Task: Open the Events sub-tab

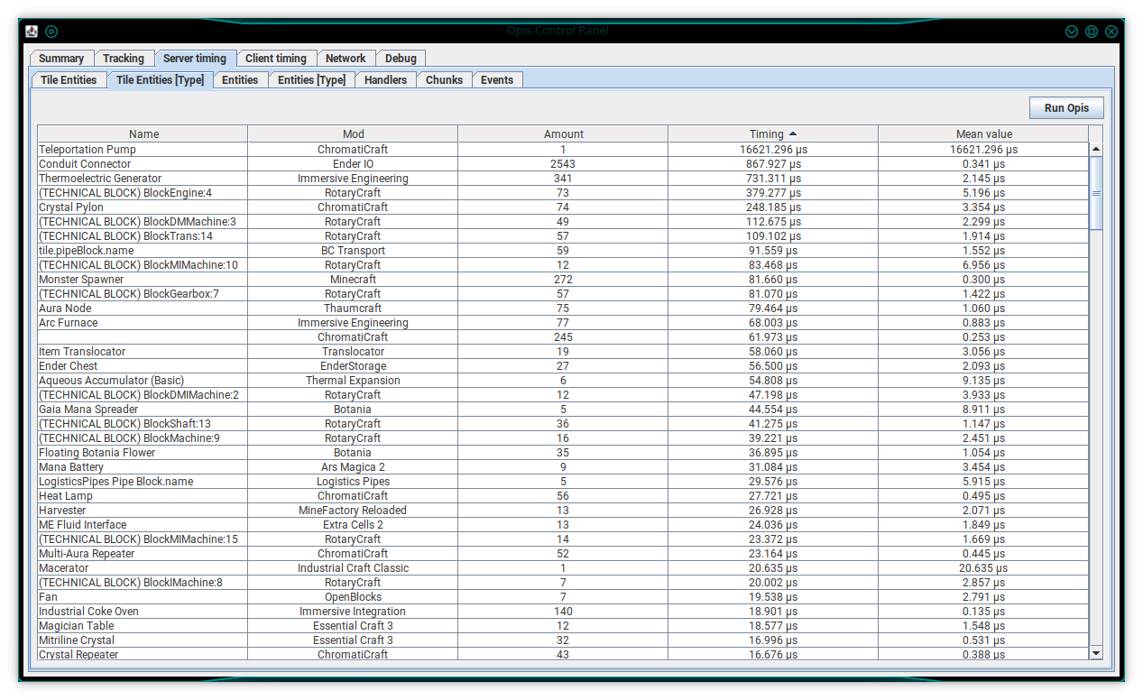Action: (x=497, y=80)
